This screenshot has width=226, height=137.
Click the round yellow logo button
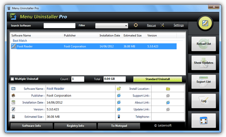(205, 23)
